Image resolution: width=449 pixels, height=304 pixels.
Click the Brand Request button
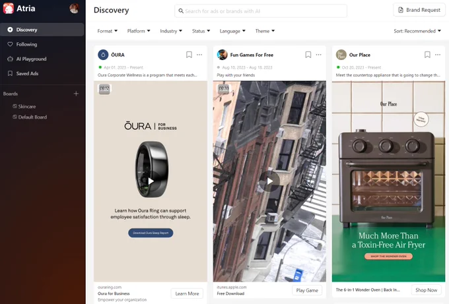pyautogui.click(x=419, y=10)
